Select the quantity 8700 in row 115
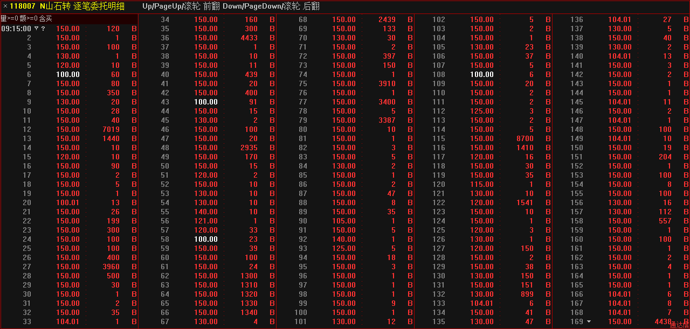This screenshot has width=690, height=329. 525,138
